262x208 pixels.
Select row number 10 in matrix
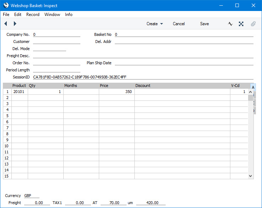pyautogui.click(x=7, y=146)
